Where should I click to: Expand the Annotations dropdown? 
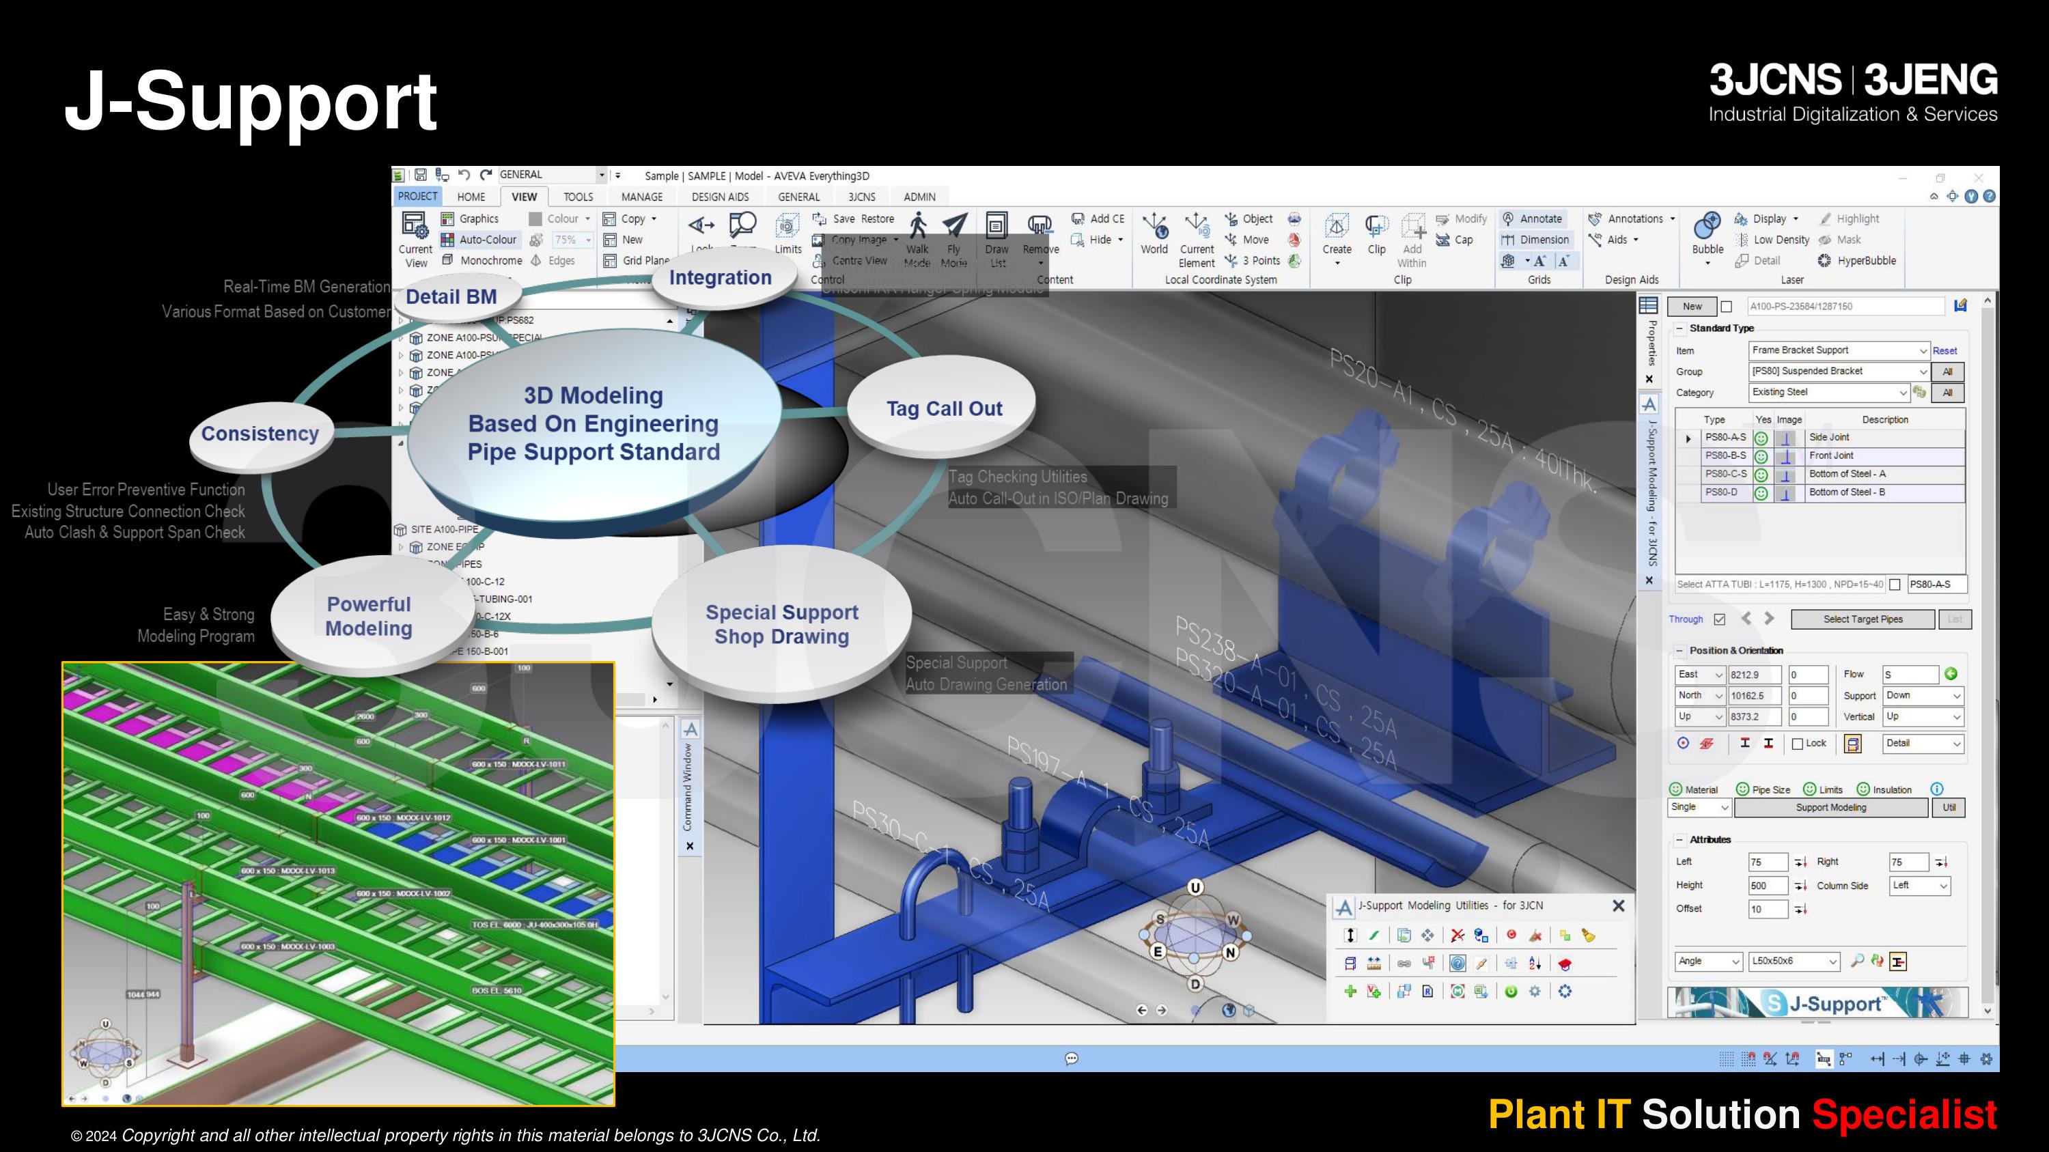1673,219
